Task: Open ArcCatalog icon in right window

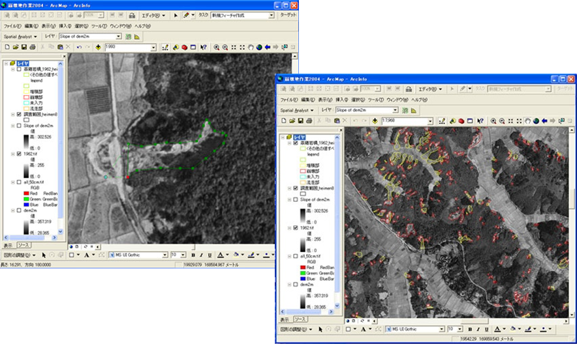Action: click(x=452, y=121)
